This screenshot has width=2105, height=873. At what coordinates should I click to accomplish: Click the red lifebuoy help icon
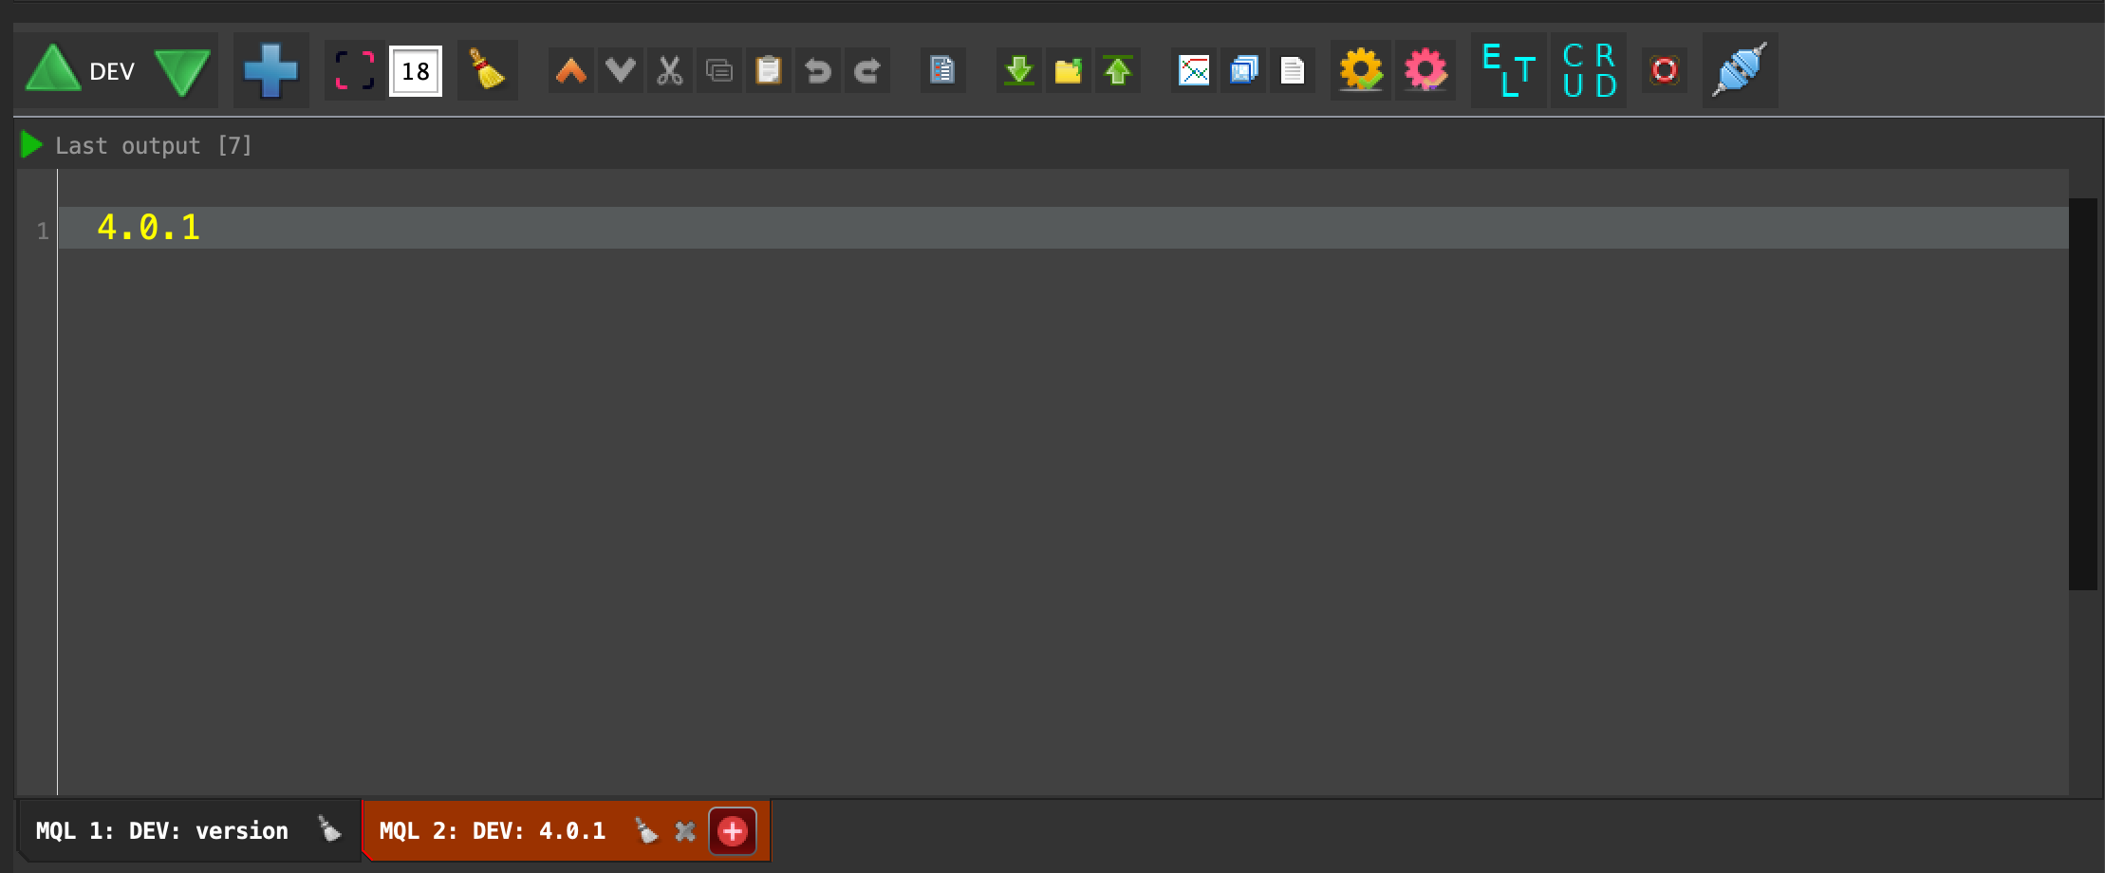pyautogui.click(x=1664, y=70)
